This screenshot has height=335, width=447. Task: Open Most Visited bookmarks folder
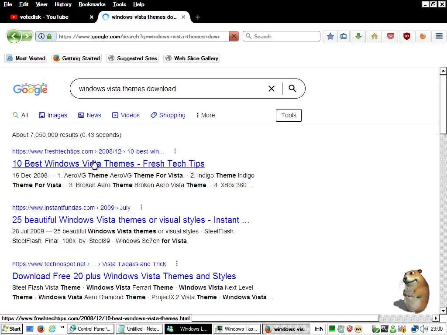[26, 58]
